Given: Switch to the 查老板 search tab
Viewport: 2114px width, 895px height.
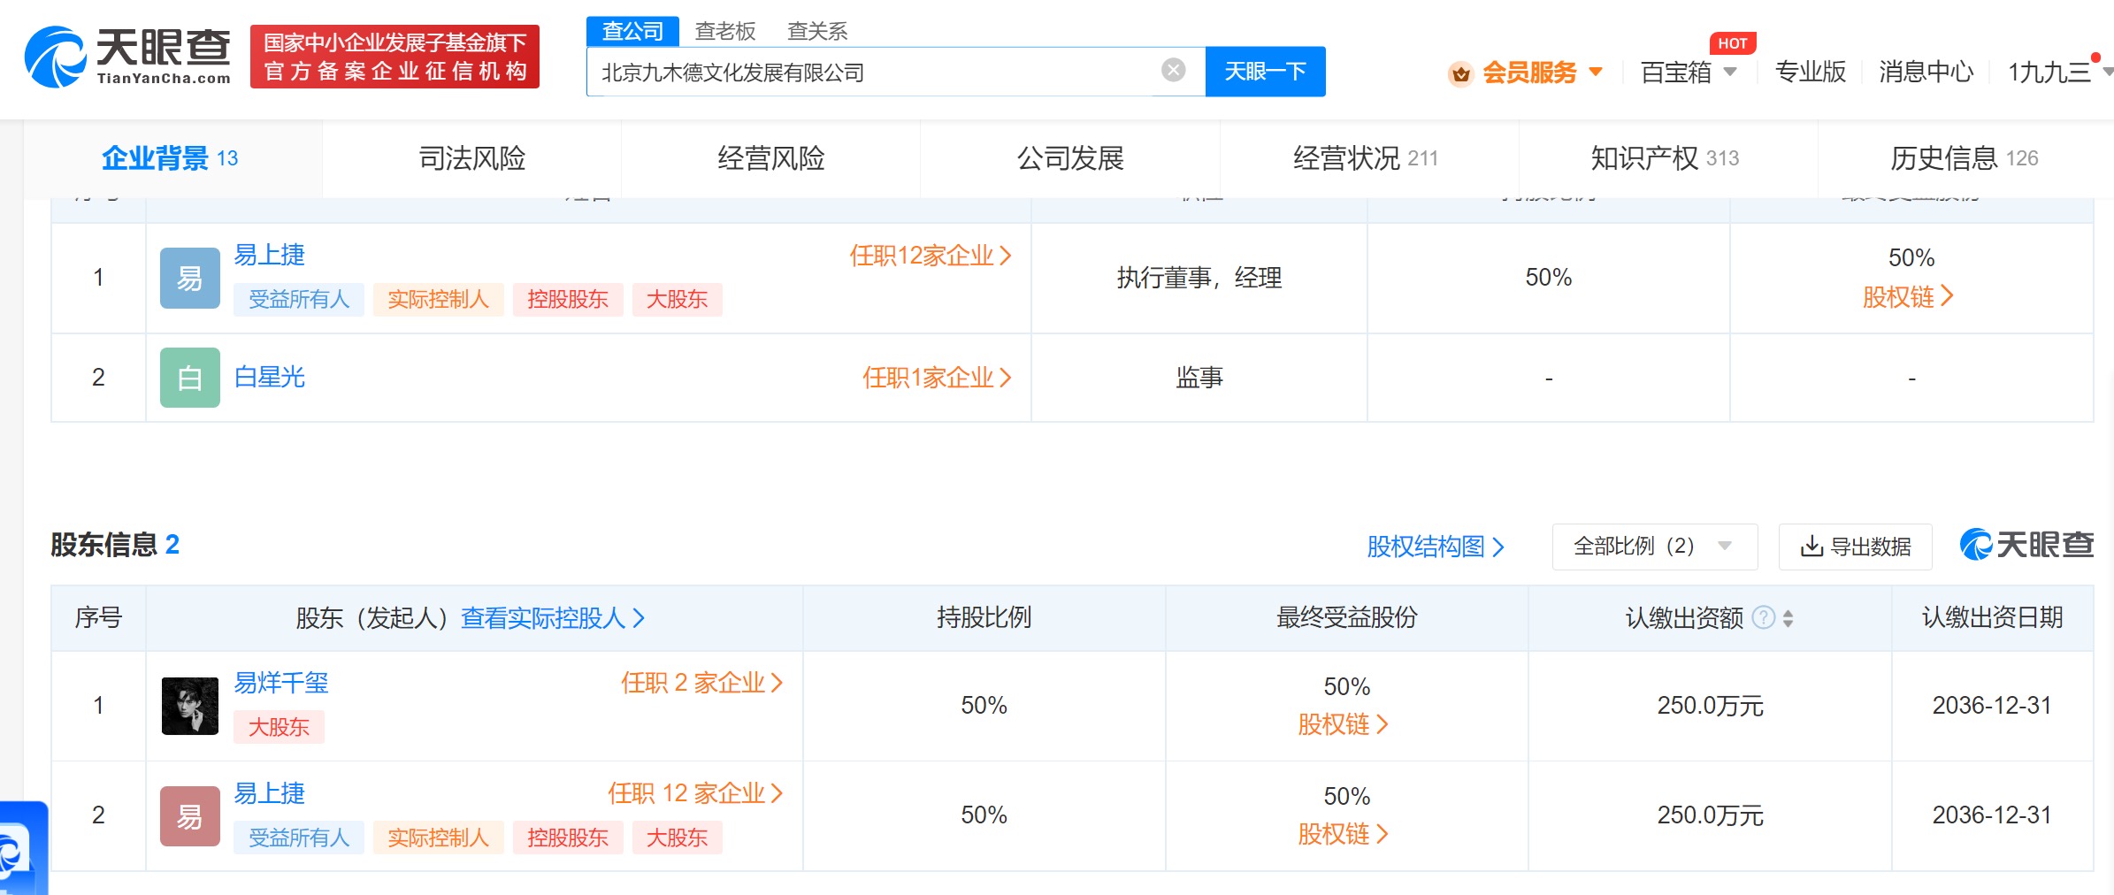Looking at the screenshot, I should coord(725,31).
